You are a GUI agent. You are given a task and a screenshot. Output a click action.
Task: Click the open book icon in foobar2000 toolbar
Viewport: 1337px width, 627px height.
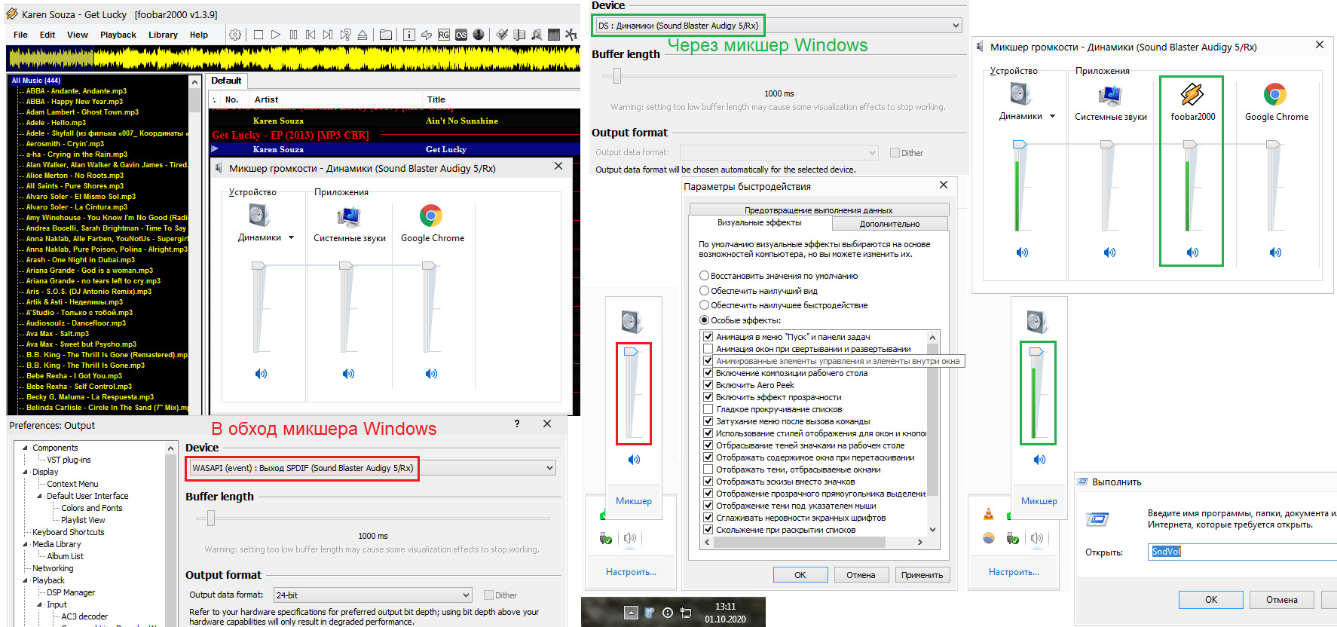519,35
